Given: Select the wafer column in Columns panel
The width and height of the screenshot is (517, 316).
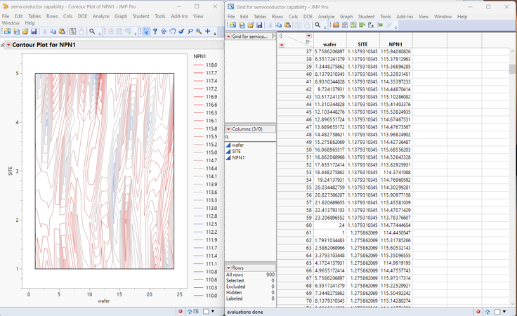Looking at the screenshot, I should click(237, 145).
